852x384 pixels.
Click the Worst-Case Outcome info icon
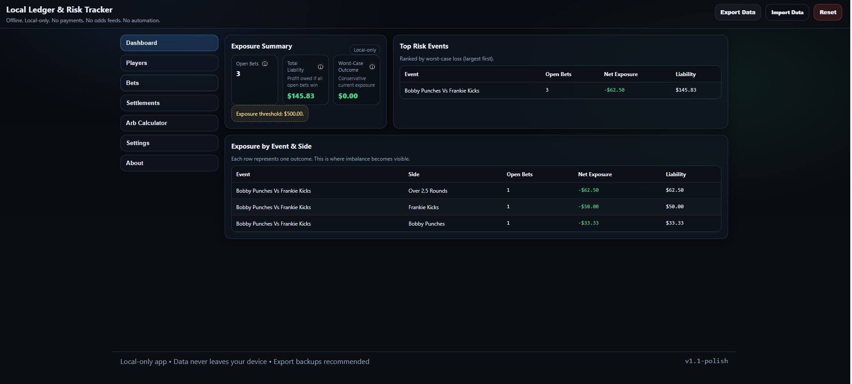[x=372, y=67]
